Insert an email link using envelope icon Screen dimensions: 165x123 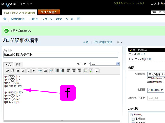[x=45, y=71]
